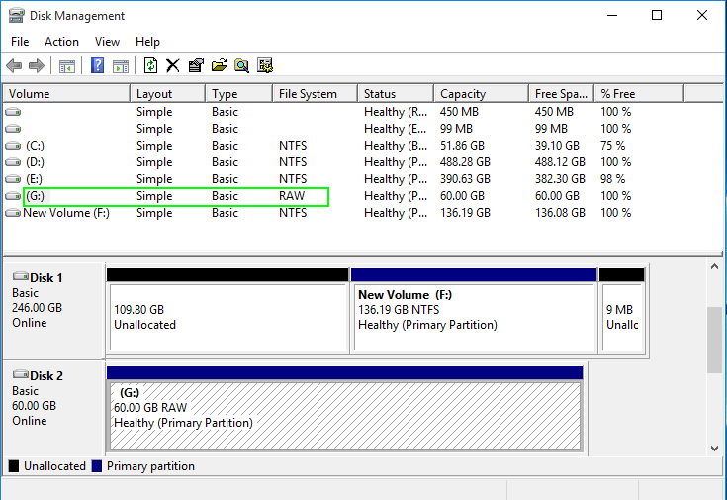
Task: Sort by the Type column header
Action: (x=238, y=94)
